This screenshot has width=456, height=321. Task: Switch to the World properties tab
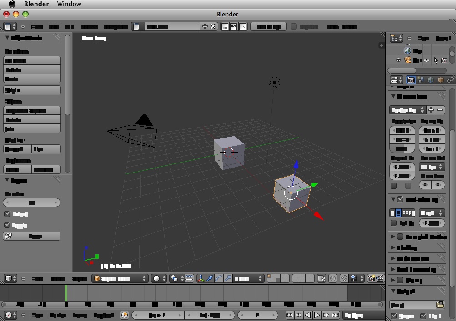431,79
